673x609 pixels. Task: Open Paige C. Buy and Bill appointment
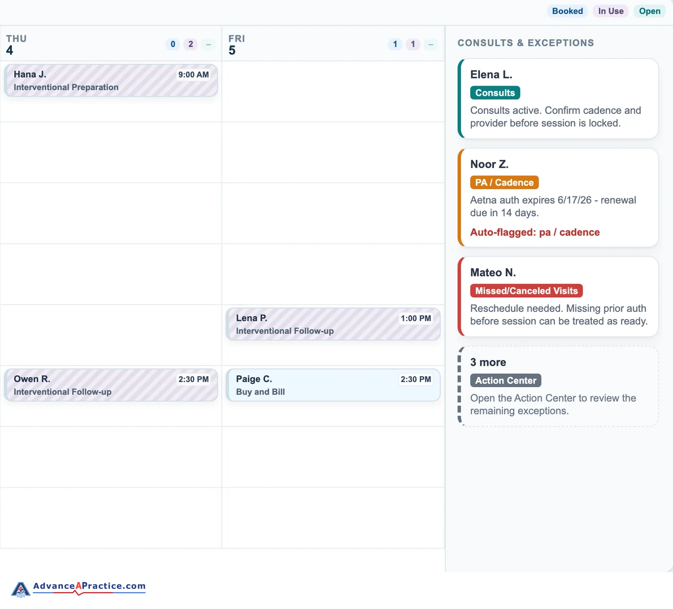pos(333,385)
